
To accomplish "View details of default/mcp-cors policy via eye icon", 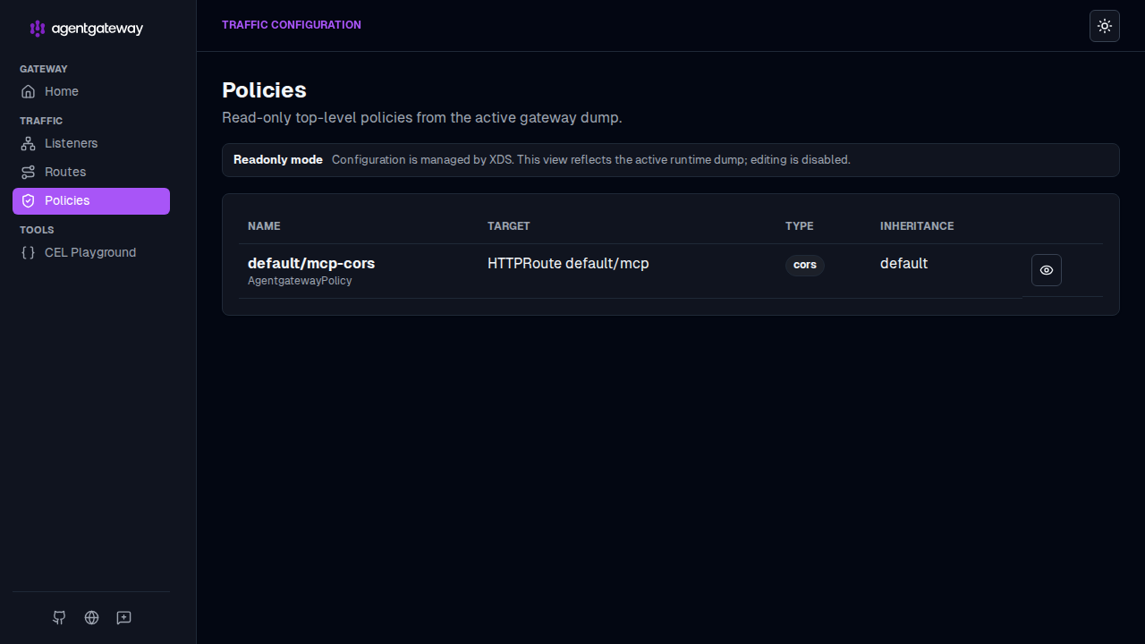I will pyautogui.click(x=1047, y=270).
